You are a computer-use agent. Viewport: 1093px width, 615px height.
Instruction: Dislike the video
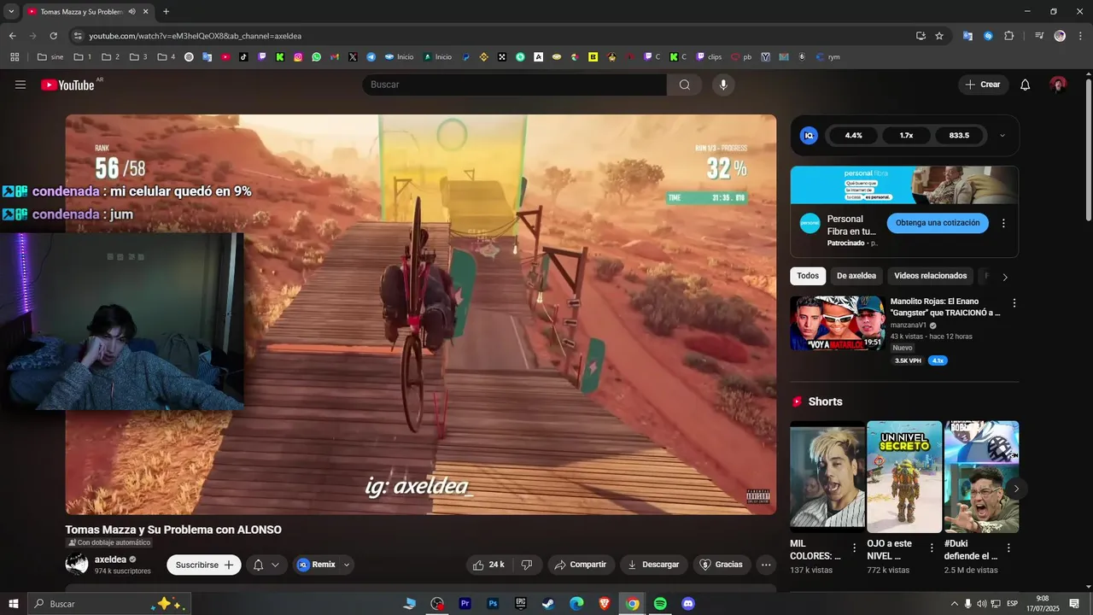(x=527, y=565)
